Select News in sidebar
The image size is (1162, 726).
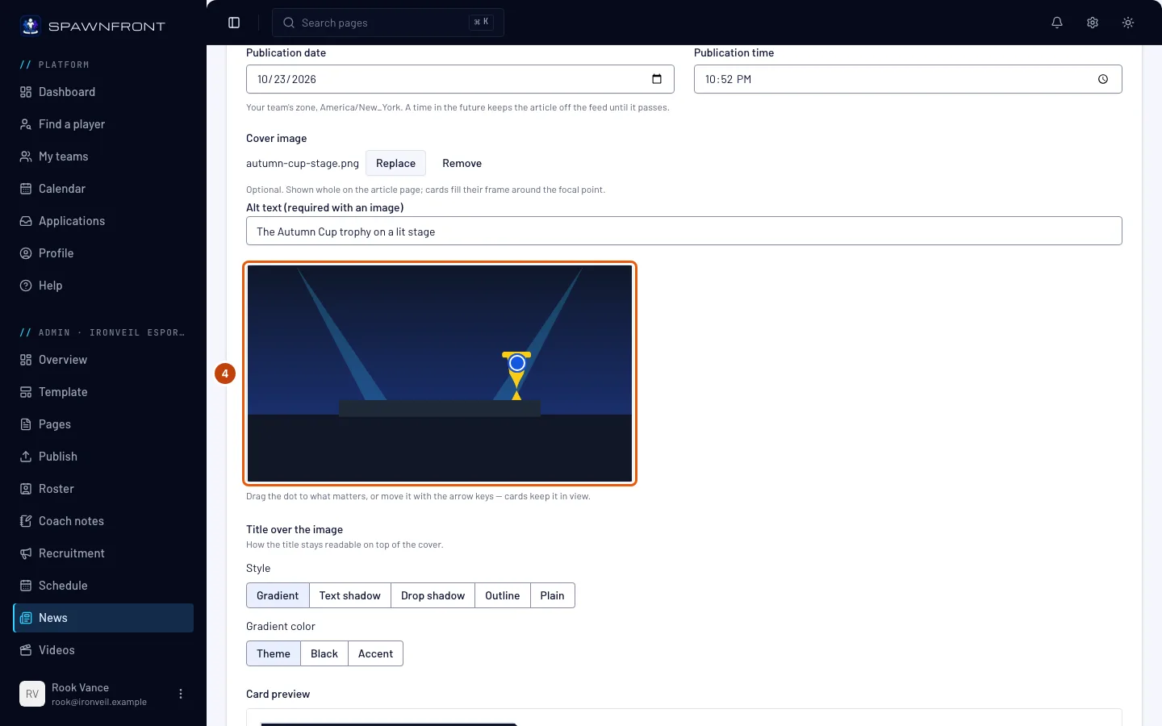tap(103, 618)
